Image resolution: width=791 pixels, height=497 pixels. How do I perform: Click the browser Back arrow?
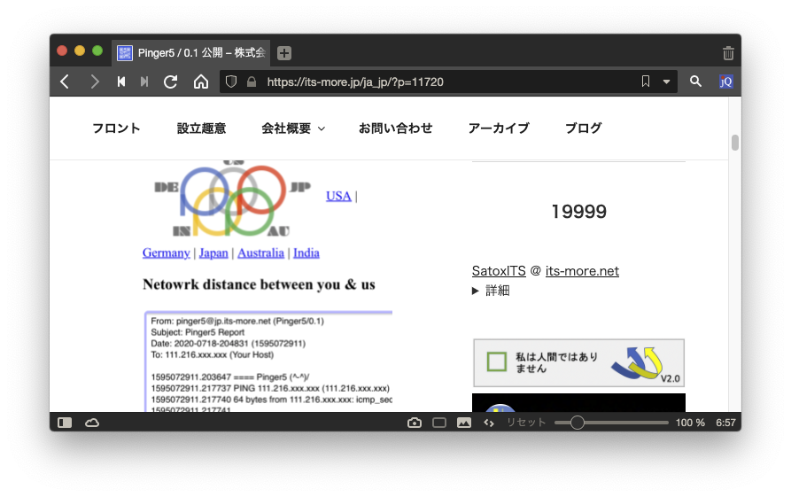65,82
